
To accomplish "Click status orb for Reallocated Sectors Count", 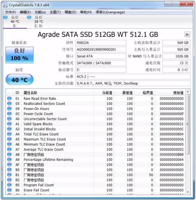I will [9, 104].
